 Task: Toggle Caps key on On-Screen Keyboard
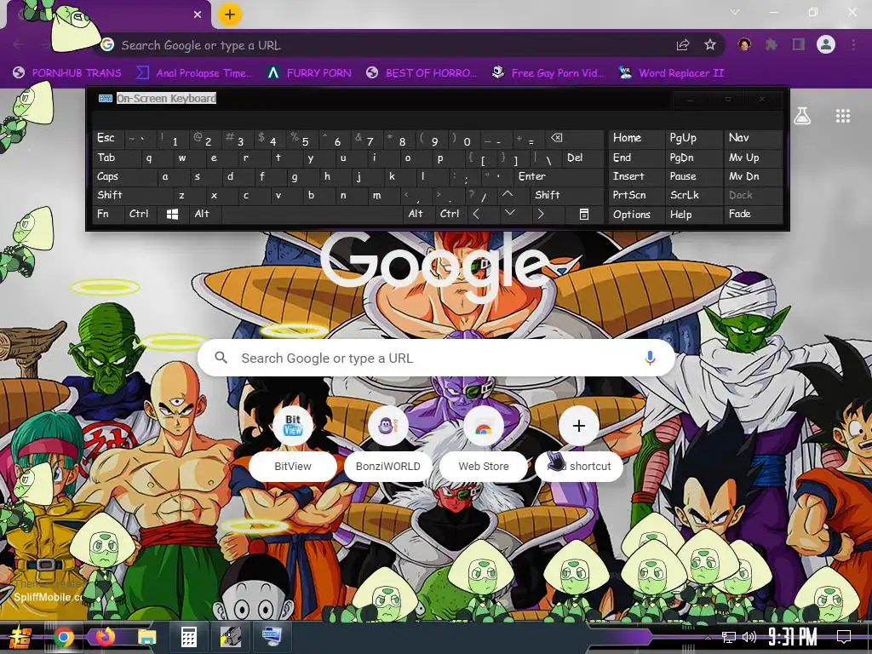[x=124, y=177]
